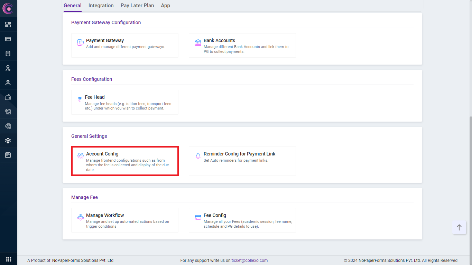Open the apps grid icon at sidebar bottom
Screen dimensions: 472x265
point(9,259)
